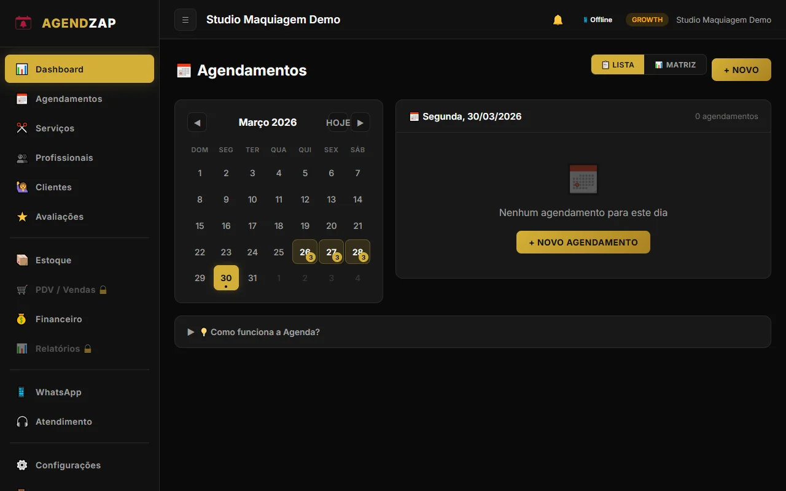Open Estoque from the sidebar
786x491 pixels.
tap(53, 260)
